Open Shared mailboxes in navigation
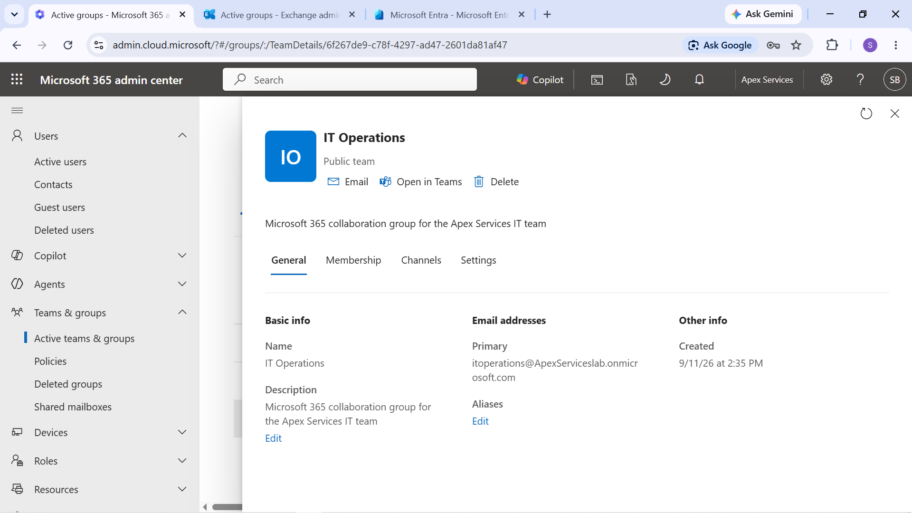Viewport: 912px width, 513px height. [x=73, y=407]
